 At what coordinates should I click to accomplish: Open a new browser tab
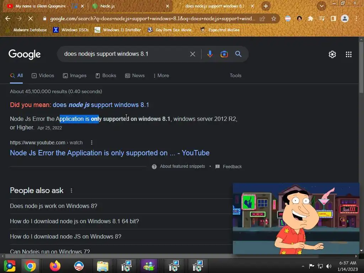coord(266,6)
